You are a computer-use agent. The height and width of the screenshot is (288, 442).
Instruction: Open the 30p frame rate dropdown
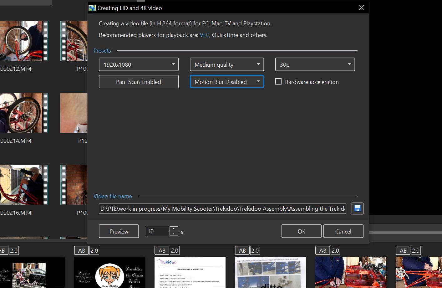(x=315, y=64)
